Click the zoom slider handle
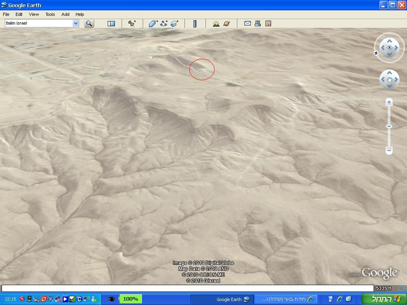Image resolution: width=407 pixels, height=305 pixels. 389,126
